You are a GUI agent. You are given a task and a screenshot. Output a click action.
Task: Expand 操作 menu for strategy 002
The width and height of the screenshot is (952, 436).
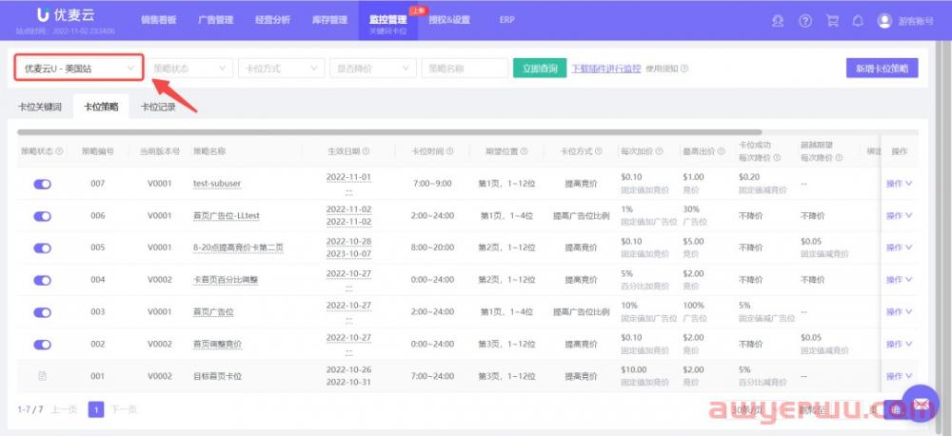(x=900, y=344)
